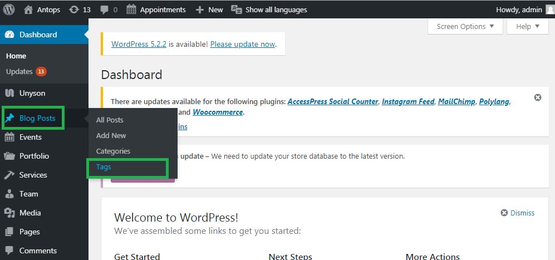Click the Services hammer icon
Viewport: 555px width, 260px height.
pyautogui.click(x=9, y=175)
